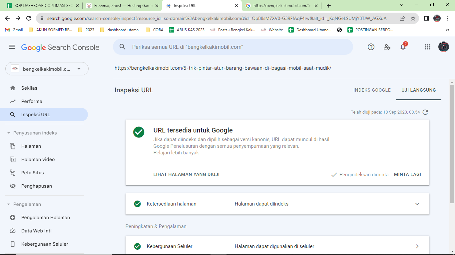455x255 pixels.
Task: Click the Periksa semua URL search field
Action: pyautogui.click(x=233, y=47)
